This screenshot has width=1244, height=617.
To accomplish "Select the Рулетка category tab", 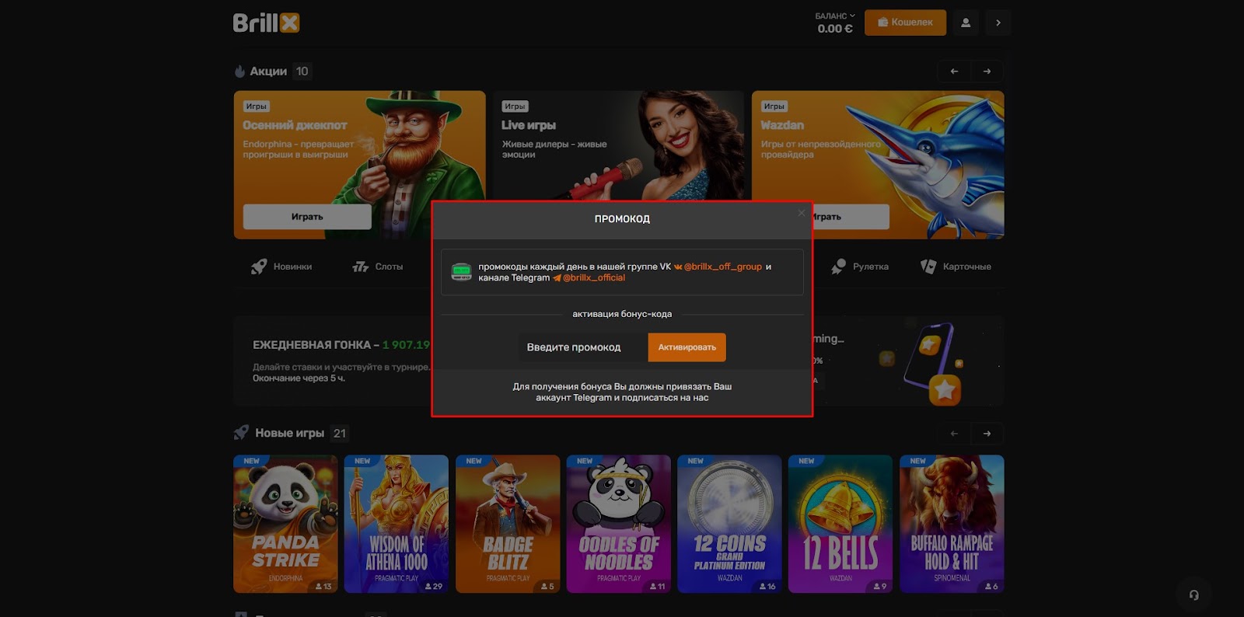I will point(859,267).
